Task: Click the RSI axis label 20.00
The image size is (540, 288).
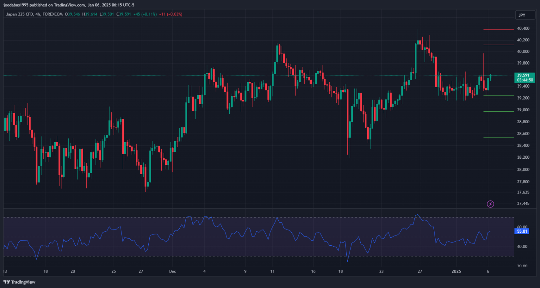Action: pyautogui.click(x=522, y=266)
